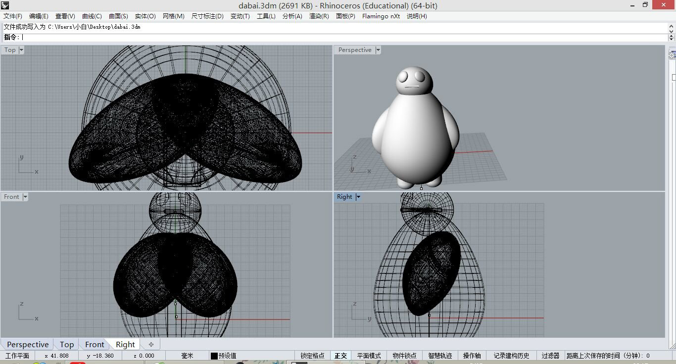The image size is (676, 364).
Task: Click the command prompt small down arrow
Action: [672, 39]
